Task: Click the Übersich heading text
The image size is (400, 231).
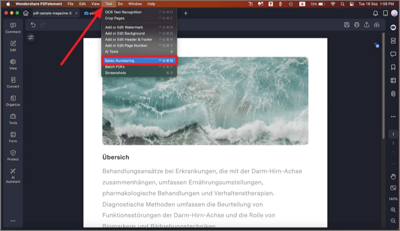Action: click(116, 157)
